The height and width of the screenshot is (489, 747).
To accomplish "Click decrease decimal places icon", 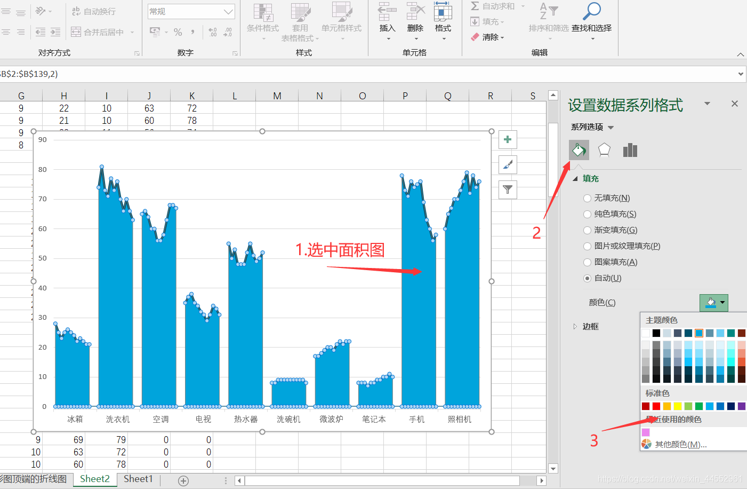I will pos(228,32).
